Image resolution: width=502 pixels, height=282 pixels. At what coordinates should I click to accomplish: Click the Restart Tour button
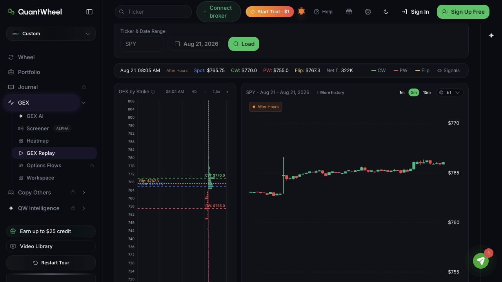(51, 263)
